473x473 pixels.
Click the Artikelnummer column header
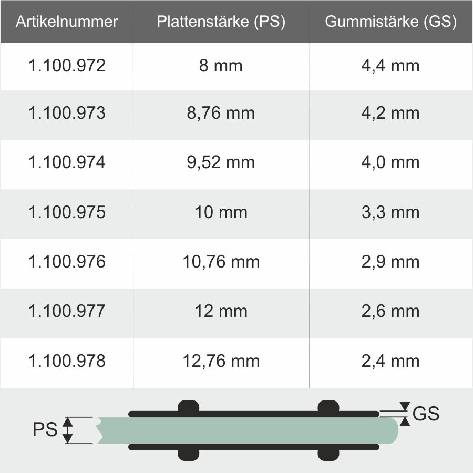[x=67, y=22]
